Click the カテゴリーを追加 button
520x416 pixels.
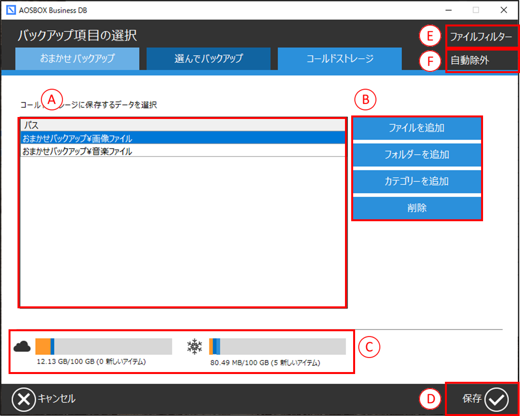point(417,181)
